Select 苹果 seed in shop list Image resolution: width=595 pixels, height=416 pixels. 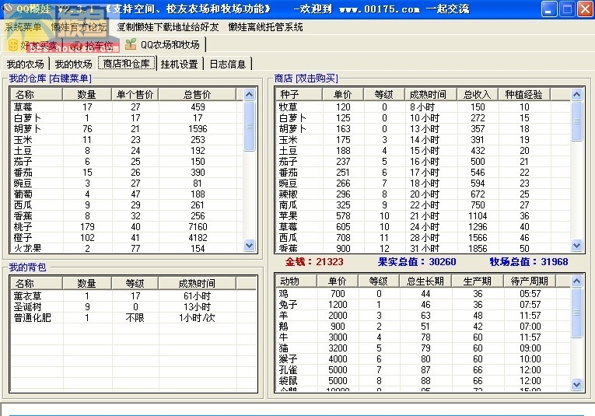click(x=423, y=215)
